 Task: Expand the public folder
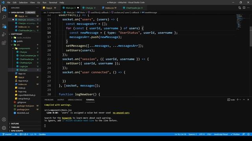24,41
